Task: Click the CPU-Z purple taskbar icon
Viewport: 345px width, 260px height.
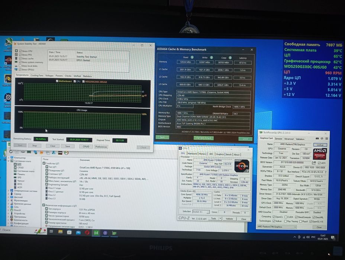Action: [x=105, y=233]
